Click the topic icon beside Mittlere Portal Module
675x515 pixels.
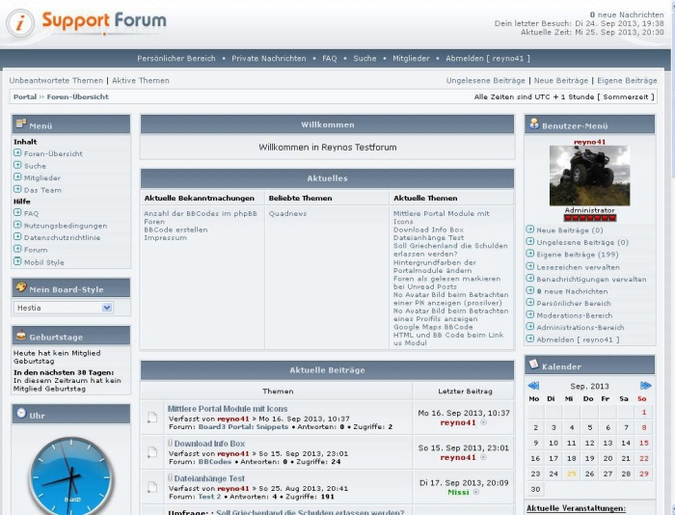[151, 418]
